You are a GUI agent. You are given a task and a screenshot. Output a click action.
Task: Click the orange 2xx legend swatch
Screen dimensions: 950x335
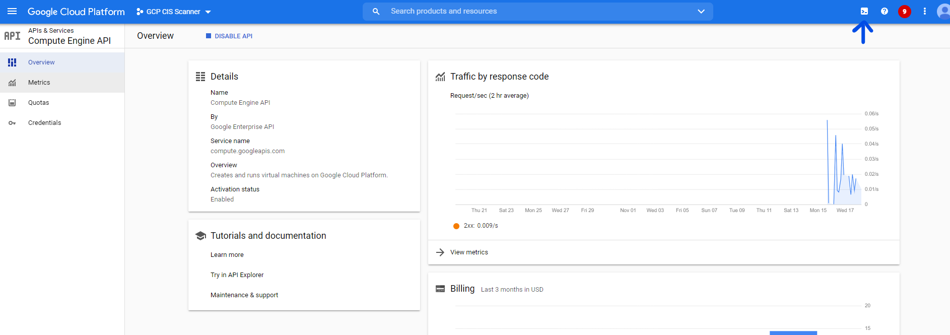click(456, 226)
